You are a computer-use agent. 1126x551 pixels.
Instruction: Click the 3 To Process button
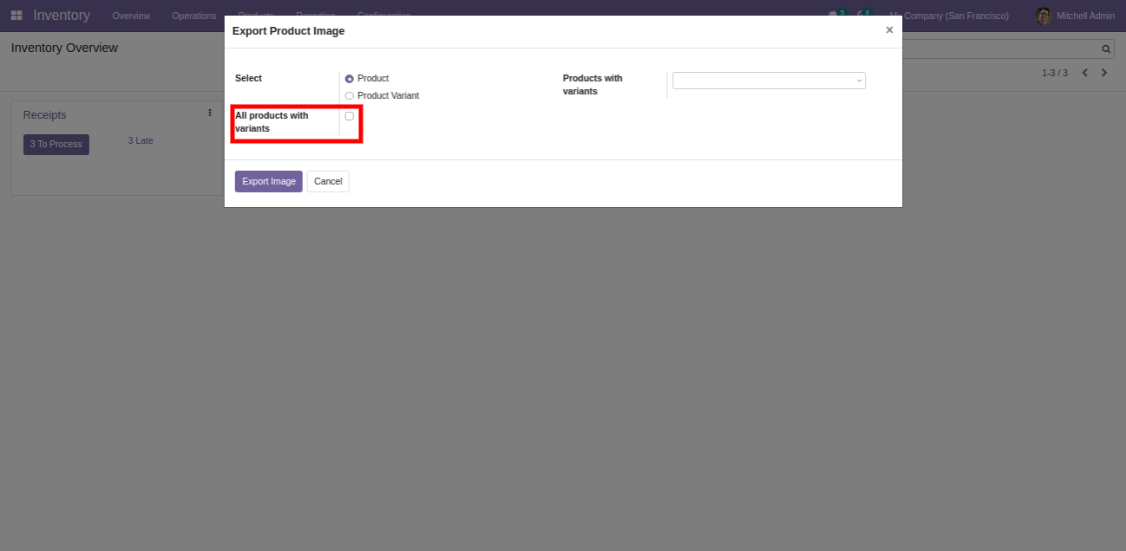click(56, 144)
